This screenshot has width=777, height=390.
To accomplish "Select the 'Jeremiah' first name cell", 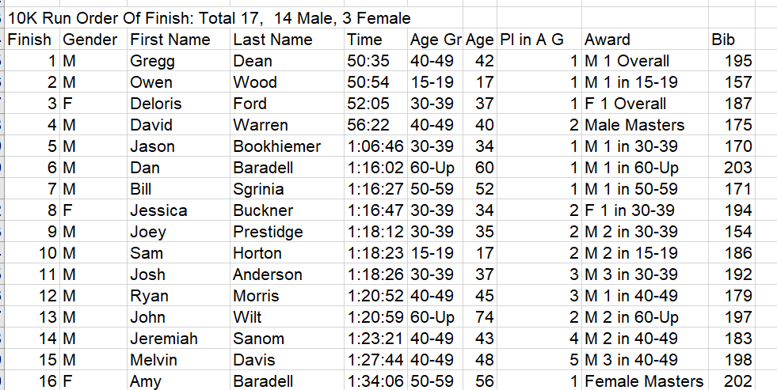I will [x=164, y=339].
